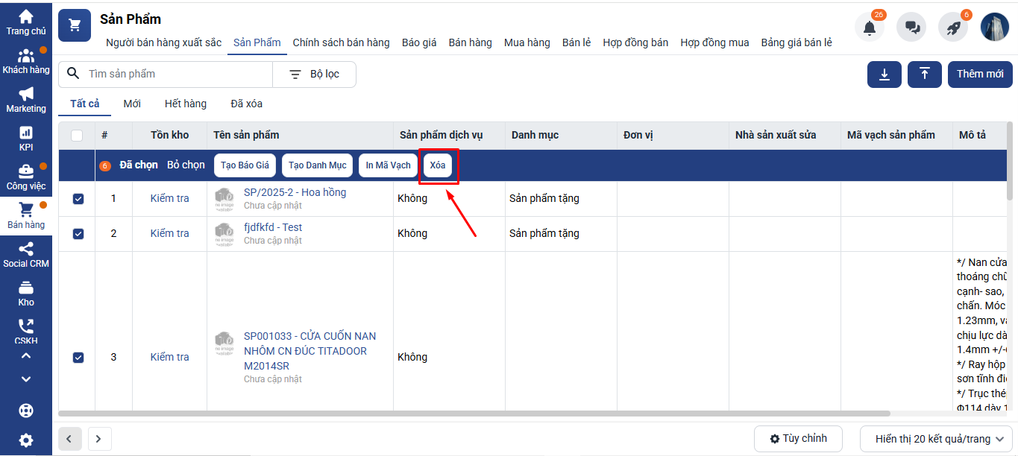This screenshot has height=456, width=1018.
Task: Switch to the Hết hàng tab
Action: [186, 104]
